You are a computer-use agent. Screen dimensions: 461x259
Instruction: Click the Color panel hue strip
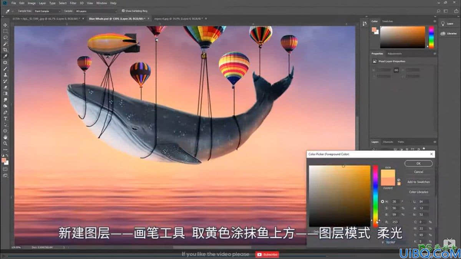tap(431, 37)
